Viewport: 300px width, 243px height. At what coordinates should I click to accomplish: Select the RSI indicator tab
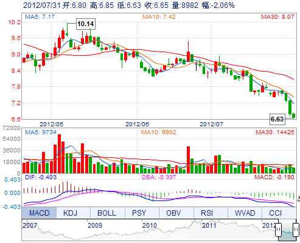click(207, 213)
